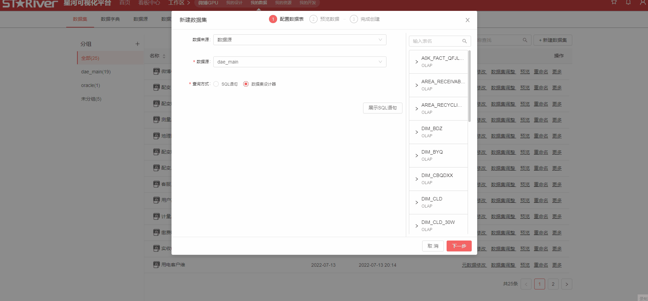Open the 数据源 tab
The width and height of the screenshot is (648, 301).
140,19
